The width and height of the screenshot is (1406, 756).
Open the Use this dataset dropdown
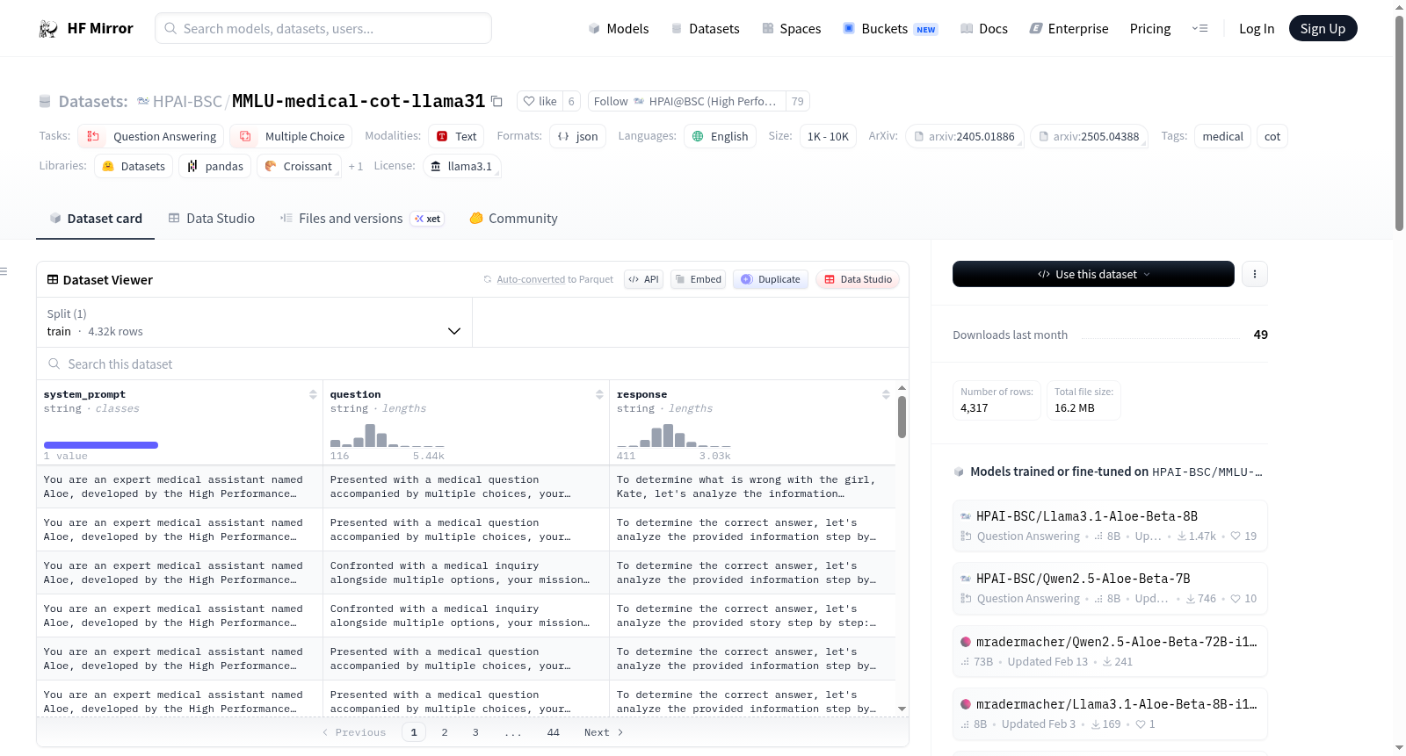tap(1093, 274)
